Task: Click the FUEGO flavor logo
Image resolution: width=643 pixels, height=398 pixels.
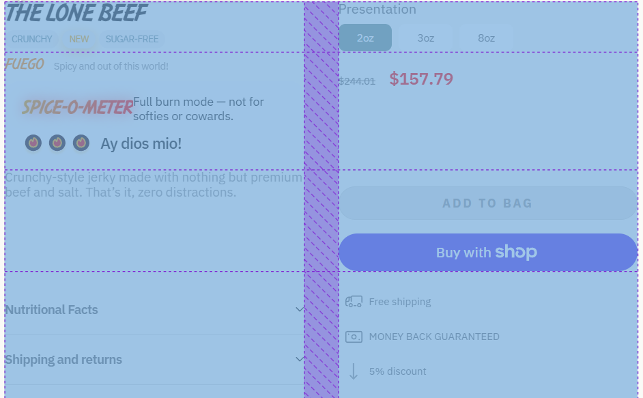Action: [x=25, y=65]
